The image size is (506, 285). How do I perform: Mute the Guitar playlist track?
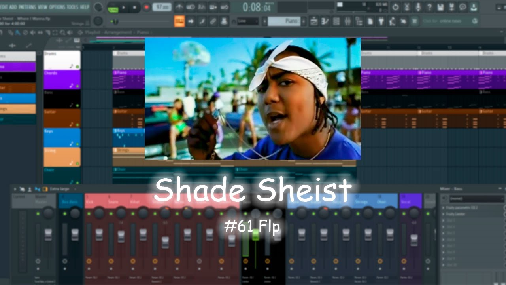point(77,125)
